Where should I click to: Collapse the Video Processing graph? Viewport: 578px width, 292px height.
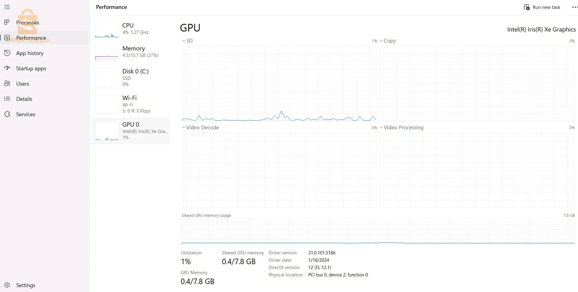381,128
